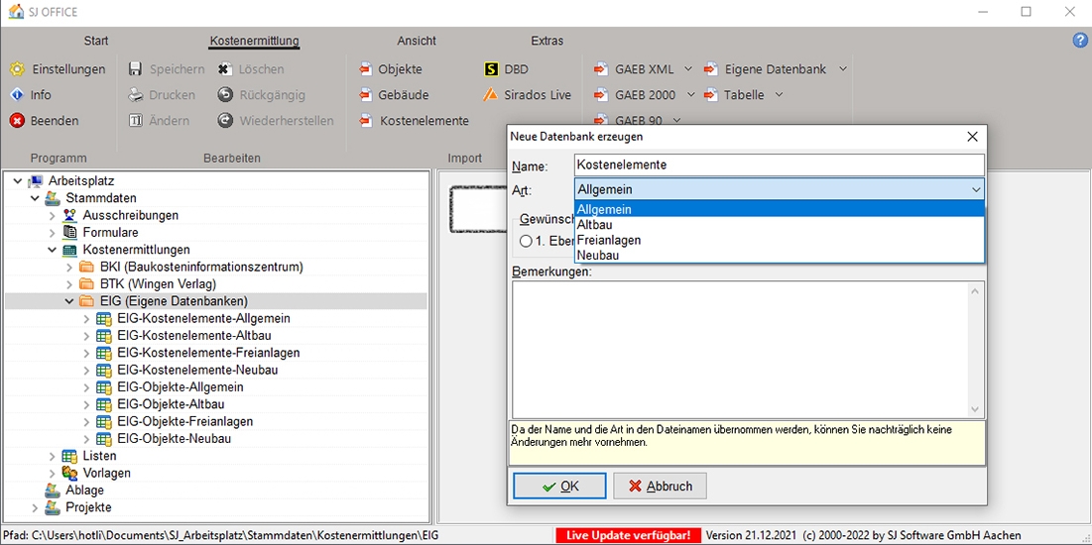Click GAEB XML import icon
This screenshot has height=545, width=1092.
[x=602, y=69]
